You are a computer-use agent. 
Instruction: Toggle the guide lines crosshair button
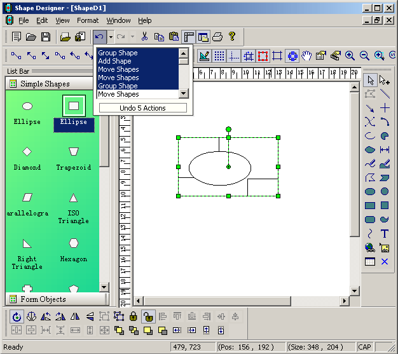pos(233,55)
